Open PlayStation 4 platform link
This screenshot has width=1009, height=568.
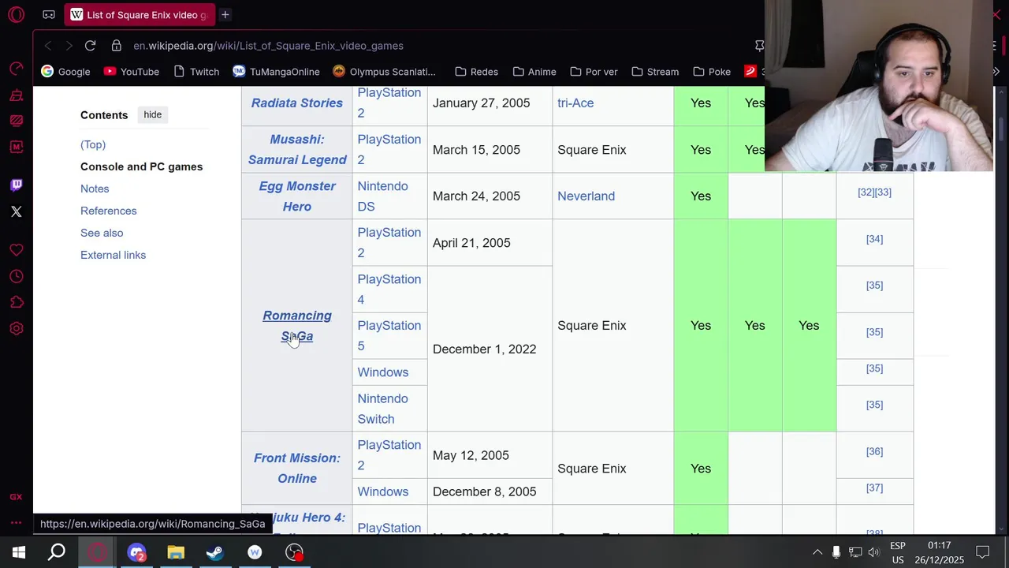pos(389,289)
